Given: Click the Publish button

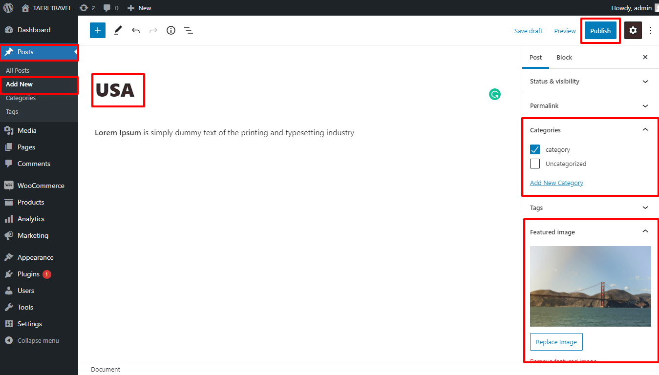Looking at the screenshot, I should point(600,30).
